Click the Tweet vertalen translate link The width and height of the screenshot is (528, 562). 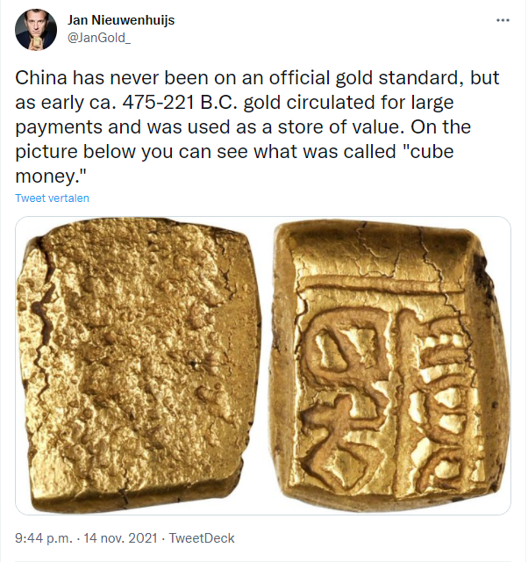click(x=52, y=198)
